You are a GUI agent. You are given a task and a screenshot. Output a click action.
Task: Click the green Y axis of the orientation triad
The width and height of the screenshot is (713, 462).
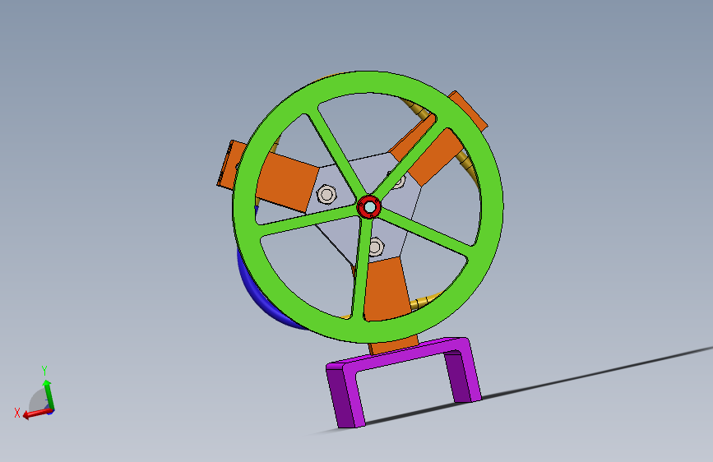(49, 395)
